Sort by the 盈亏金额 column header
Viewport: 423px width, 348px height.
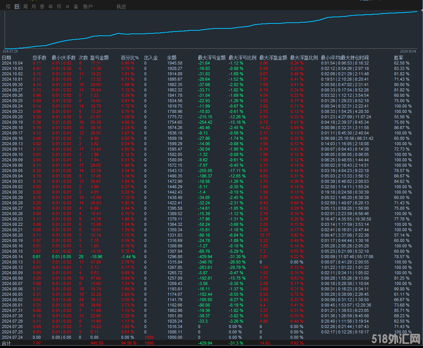tap(99, 58)
